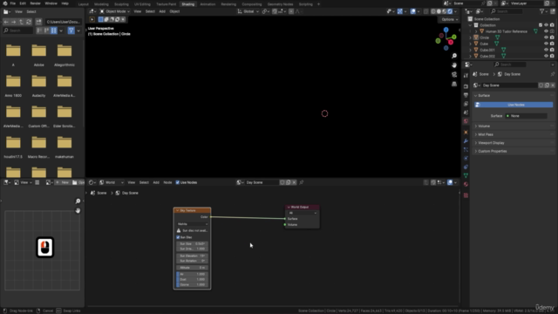Click blue Use Nodes button in properties
This screenshot has height=314, width=558.
click(514, 105)
